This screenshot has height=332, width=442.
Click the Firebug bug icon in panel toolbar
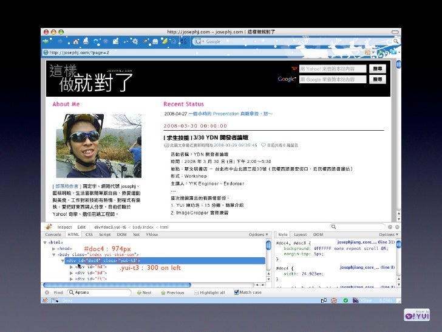coord(49,227)
